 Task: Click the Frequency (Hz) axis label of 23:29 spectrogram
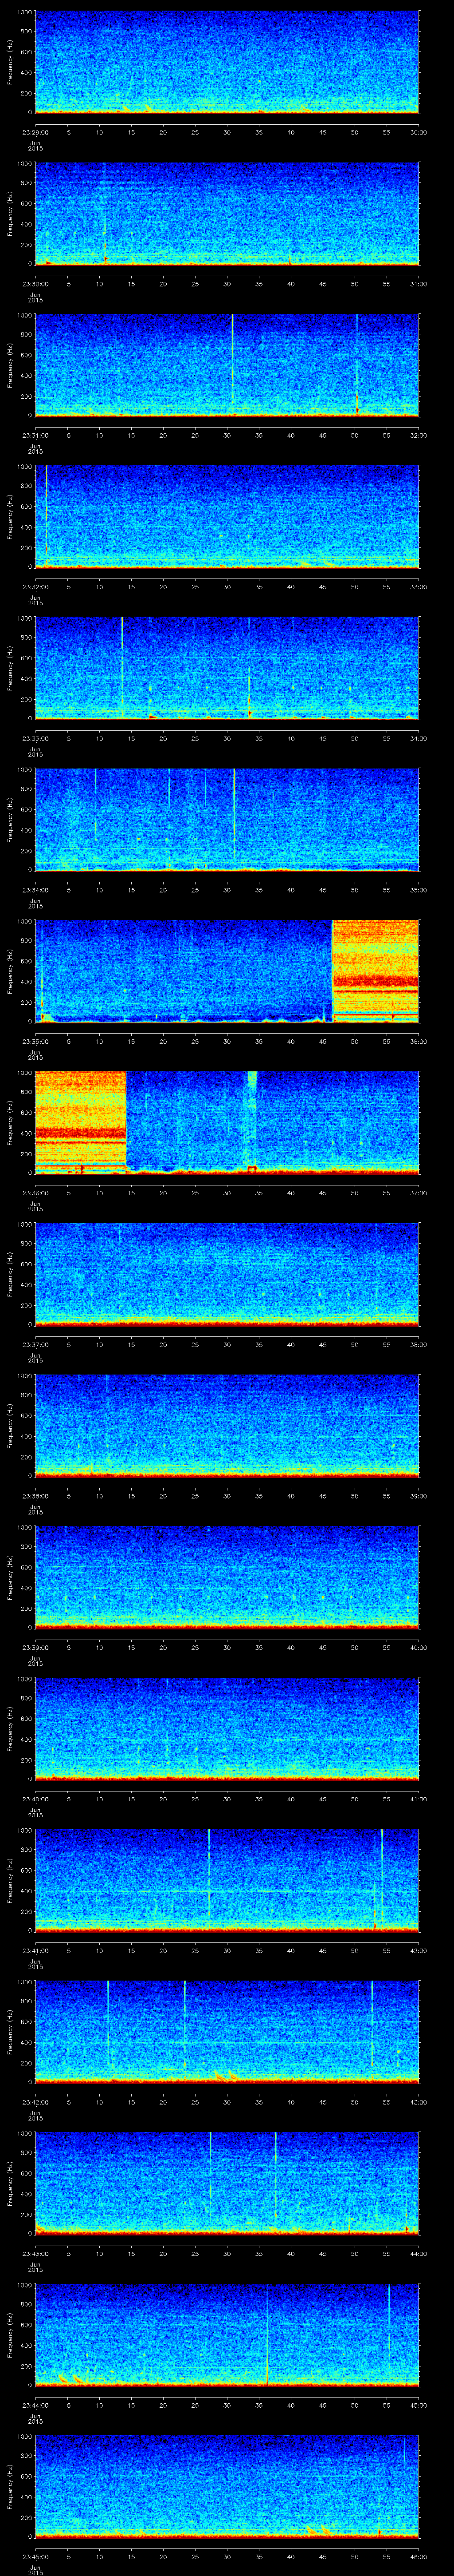[x=10, y=62]
